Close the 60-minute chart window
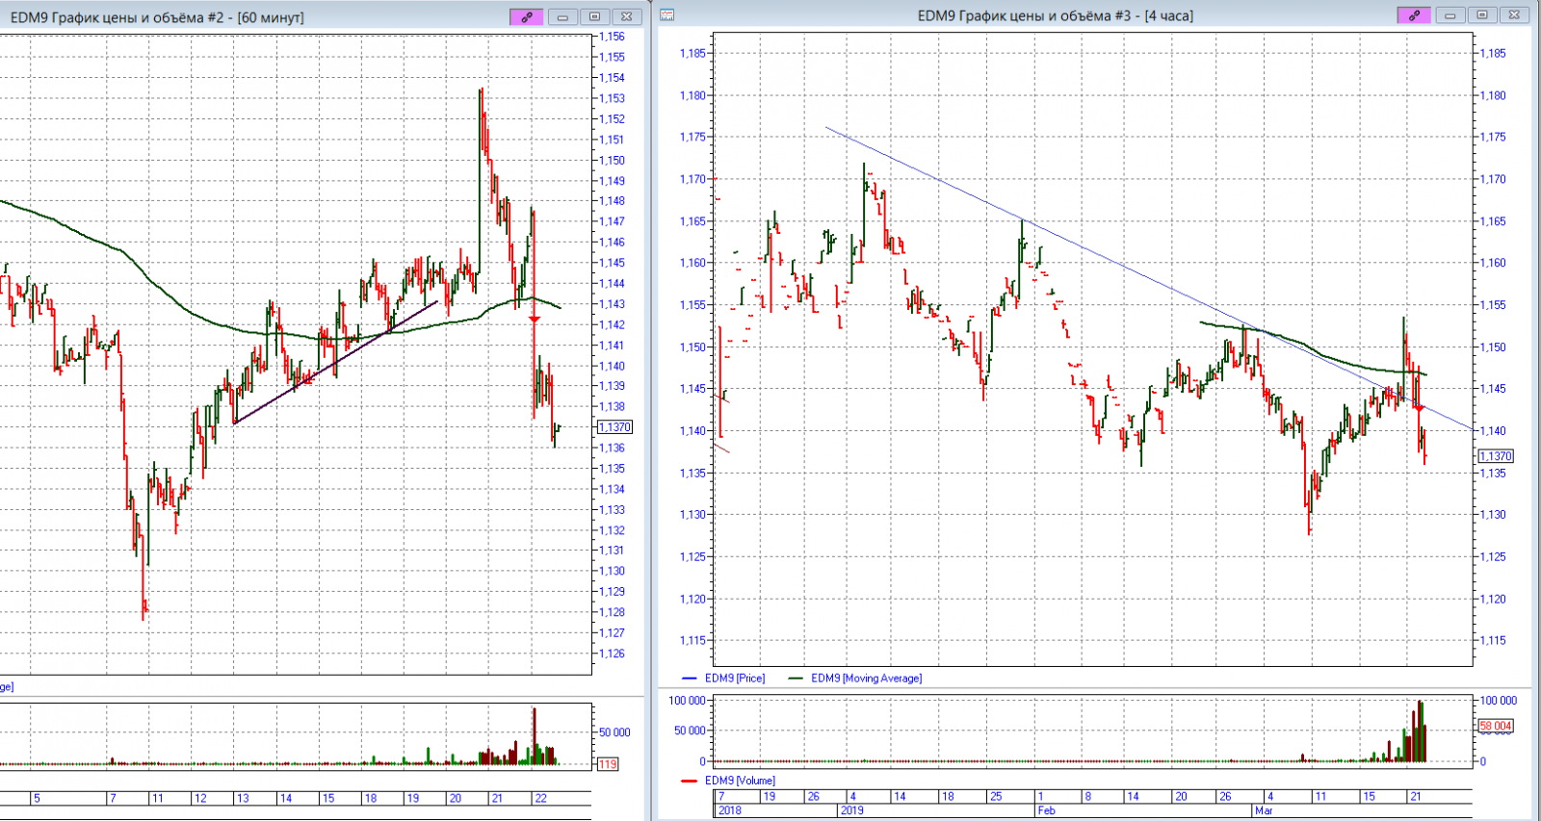This screenshot has width=1541, height=821. 626,16
